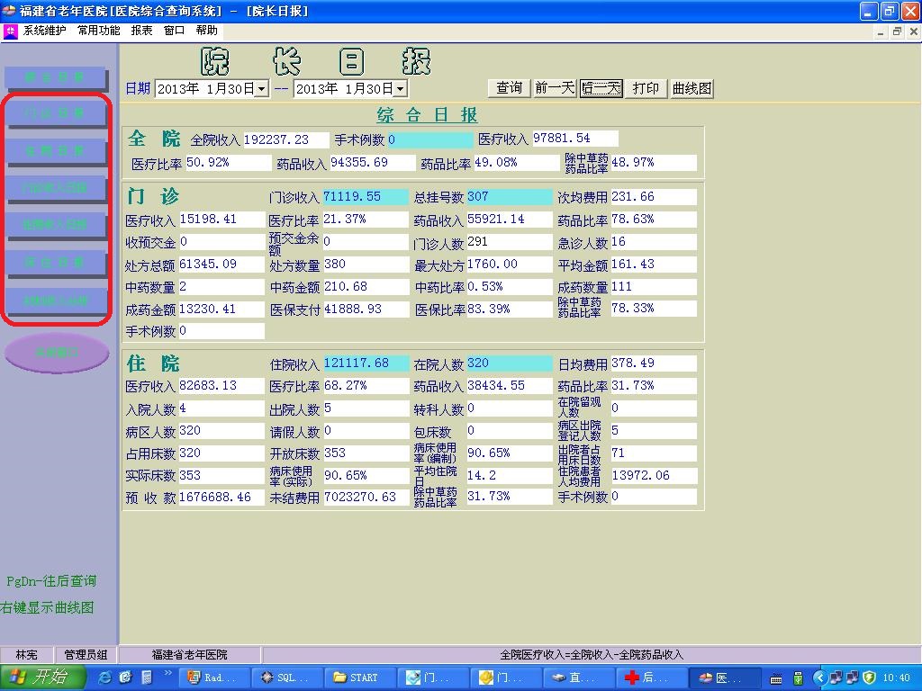Click the status bar entry 管理员组
This screenshot has height=691, width=922.
(x=86, y=655)
